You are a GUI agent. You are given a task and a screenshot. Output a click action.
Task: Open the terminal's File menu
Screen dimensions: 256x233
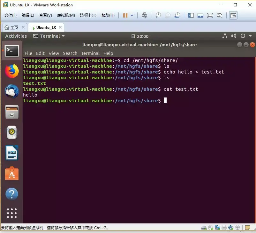[x=28, y=53]
